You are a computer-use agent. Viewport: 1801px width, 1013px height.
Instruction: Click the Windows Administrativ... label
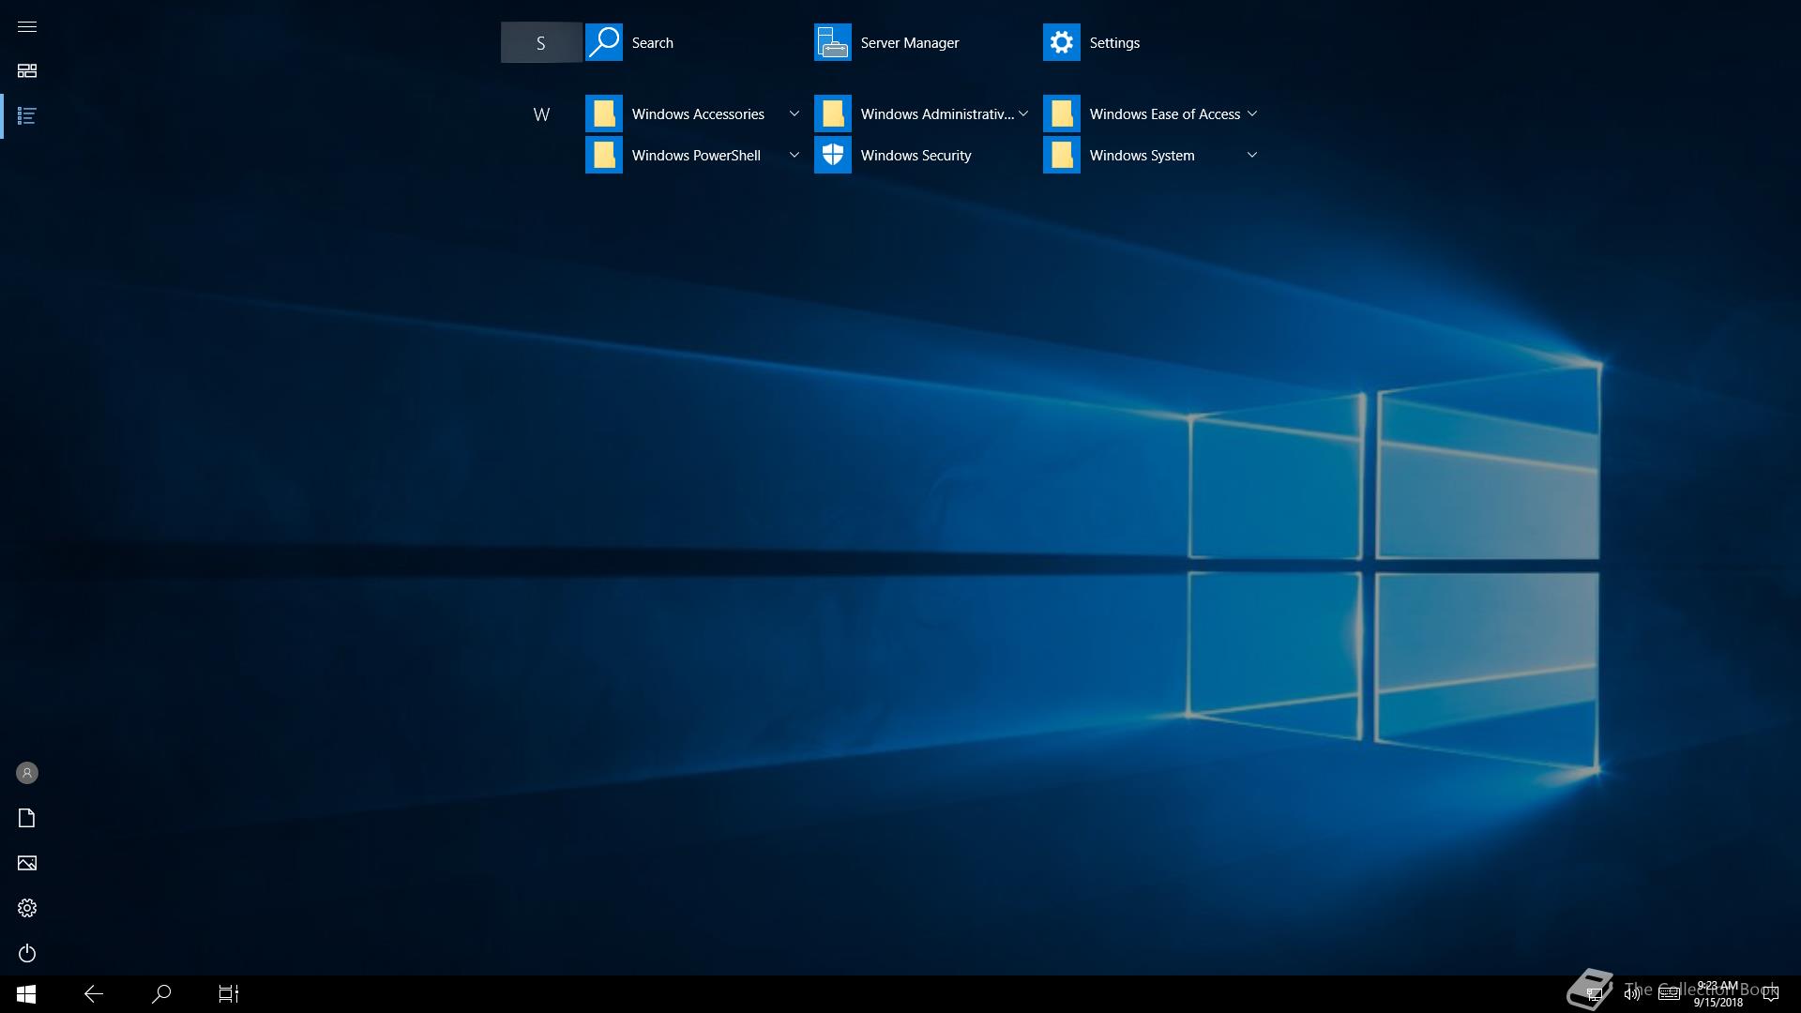point(937,114)
